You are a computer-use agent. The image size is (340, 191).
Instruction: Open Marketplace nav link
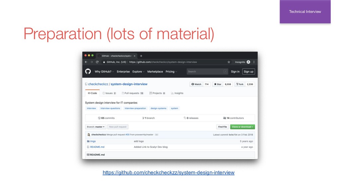[155, 72]
